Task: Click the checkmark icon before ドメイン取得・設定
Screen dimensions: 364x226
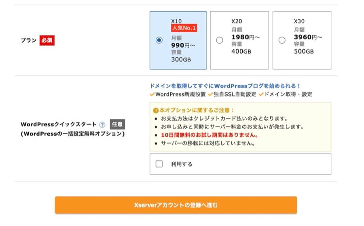Action: click(x=261, y=94)
